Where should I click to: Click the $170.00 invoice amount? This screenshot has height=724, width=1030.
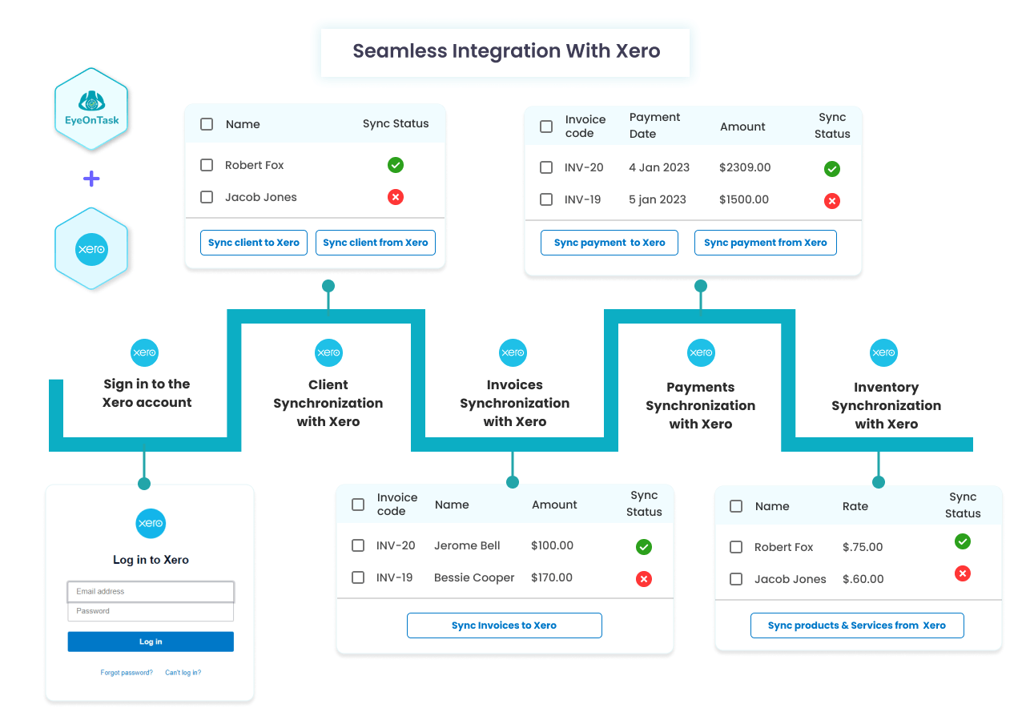click(552, 577)
